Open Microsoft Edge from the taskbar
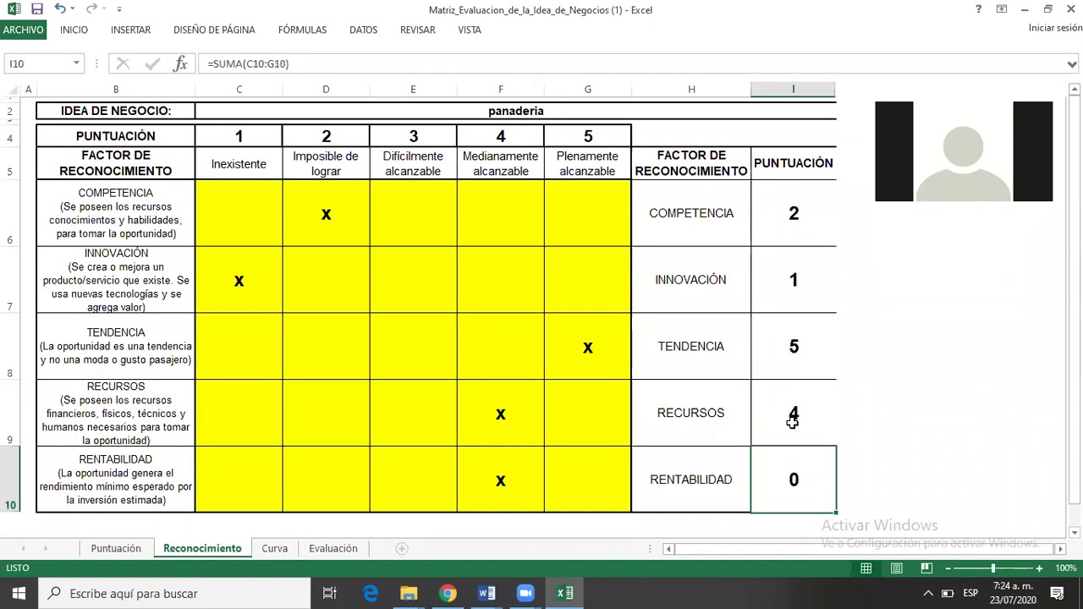Screen dimensions: 1083x609 click(x=370, y=593)
